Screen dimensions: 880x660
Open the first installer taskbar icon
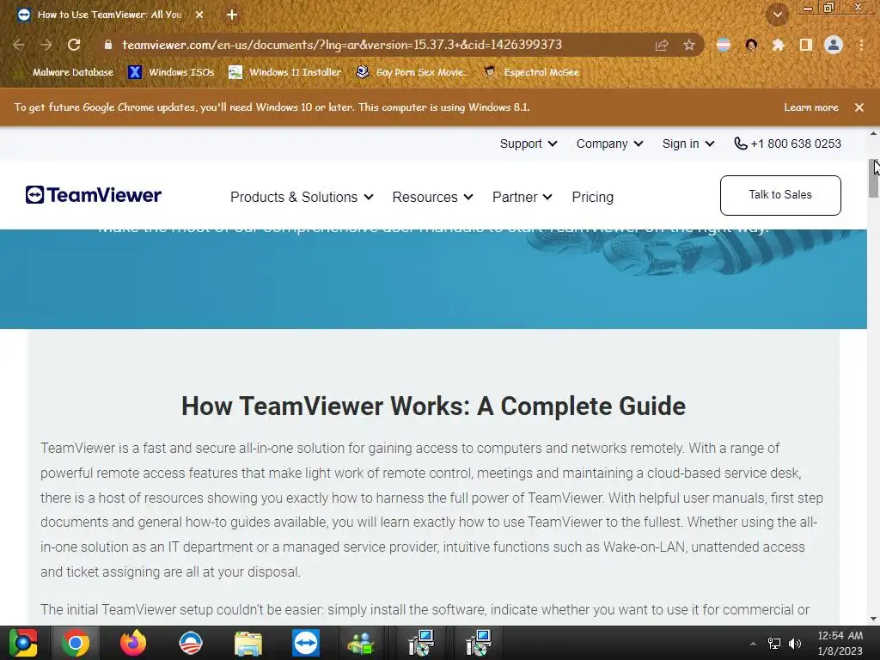click(421, 643)
